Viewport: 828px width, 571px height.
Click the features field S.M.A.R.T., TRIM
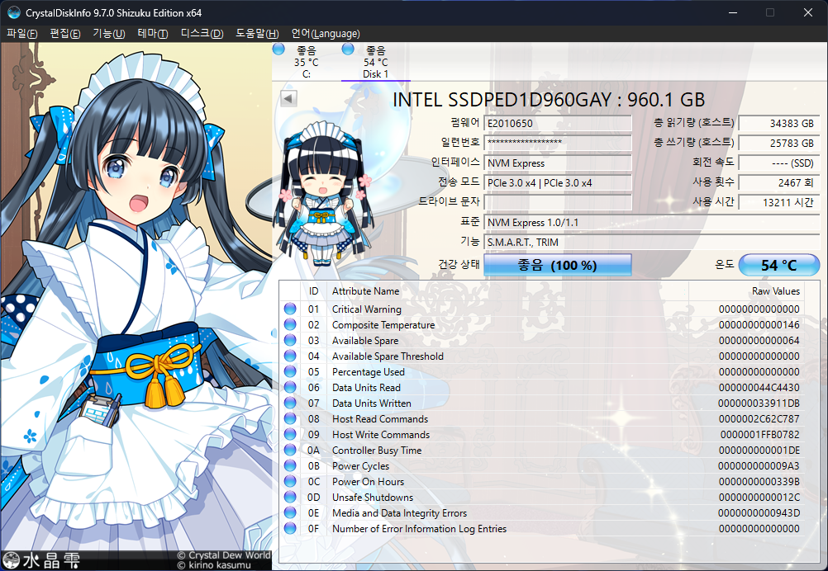[x=652, y=242]
